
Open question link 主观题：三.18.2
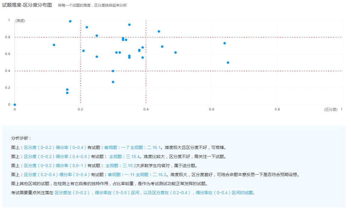(x=121, y=166)
